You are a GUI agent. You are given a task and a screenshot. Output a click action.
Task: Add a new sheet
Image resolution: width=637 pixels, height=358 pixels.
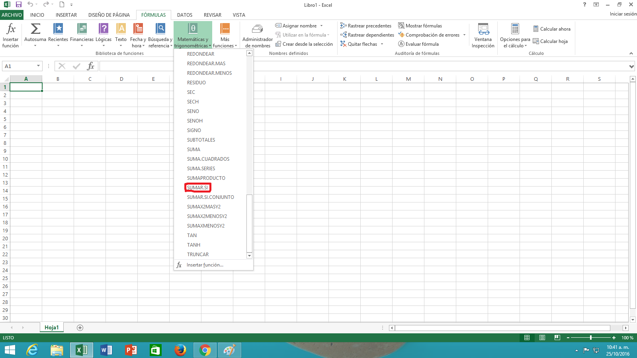pos(80,328)
